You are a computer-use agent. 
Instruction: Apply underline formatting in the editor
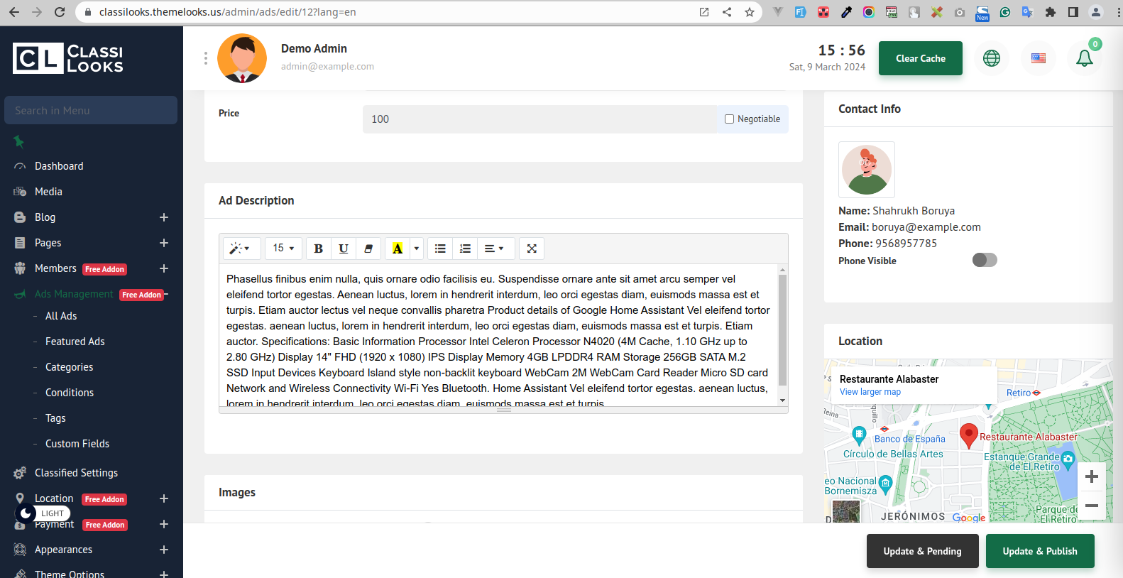tap(344, 249)
